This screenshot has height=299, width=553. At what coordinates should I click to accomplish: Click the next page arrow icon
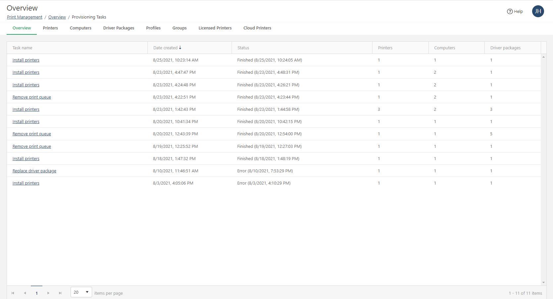[48, 293]
